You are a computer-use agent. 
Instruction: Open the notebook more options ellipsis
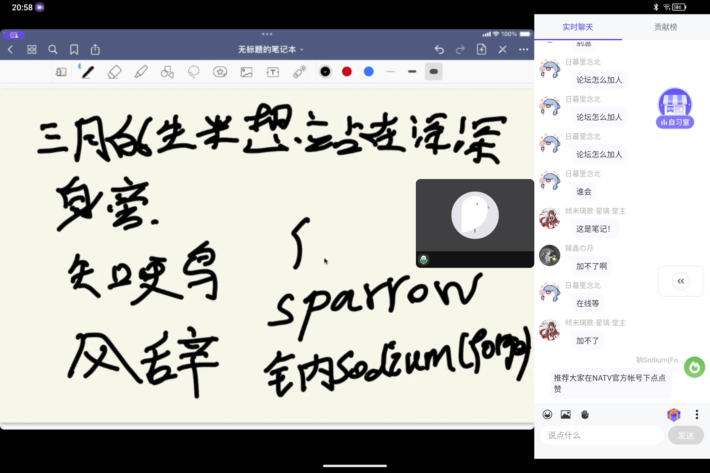(523, 49)
